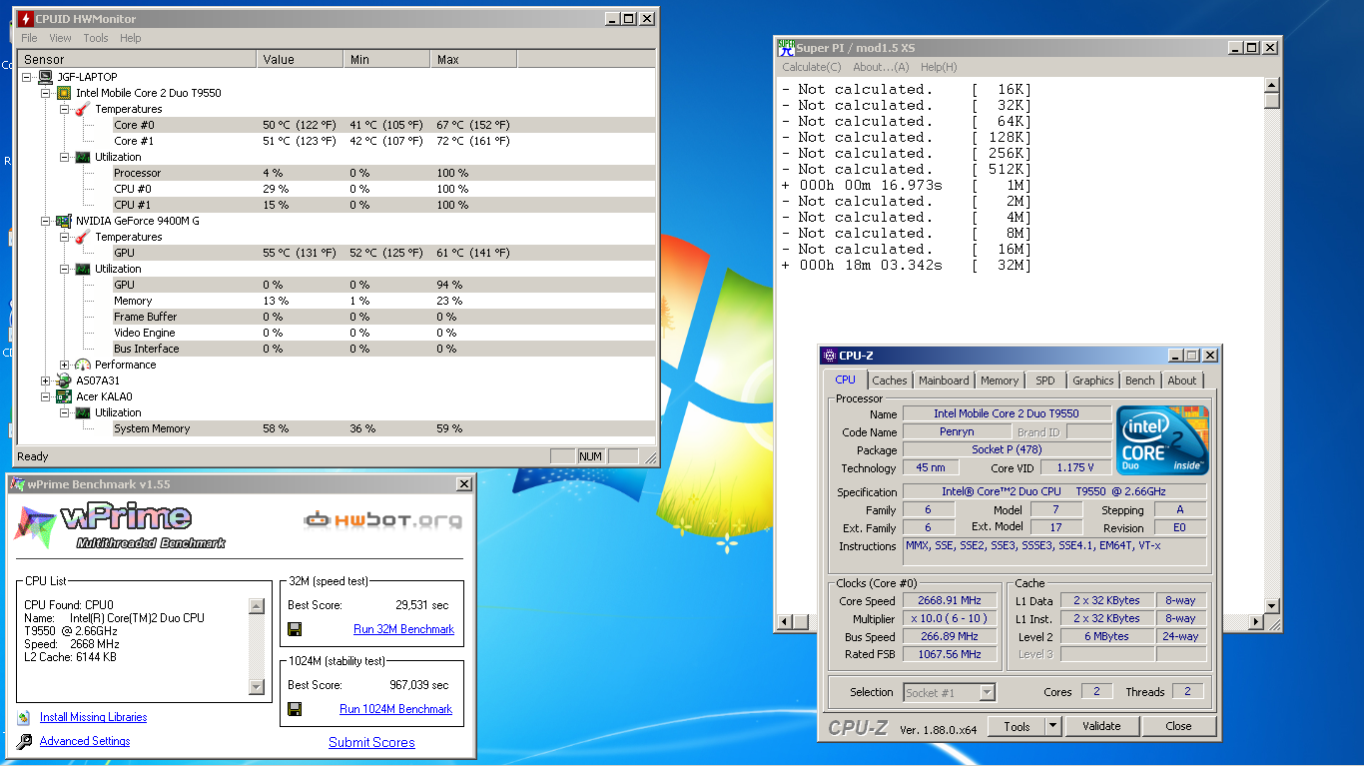Screen dimensions: 1364x767
Task: Click the utilization chart icon under Acer KALA0
Action: (83, 412)
